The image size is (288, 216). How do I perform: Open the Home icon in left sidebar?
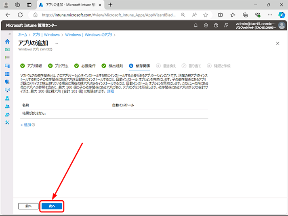pyautogui.click(x=7, y=42)
